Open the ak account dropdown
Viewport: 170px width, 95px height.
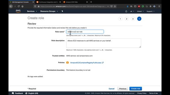(x=132, y=11)
